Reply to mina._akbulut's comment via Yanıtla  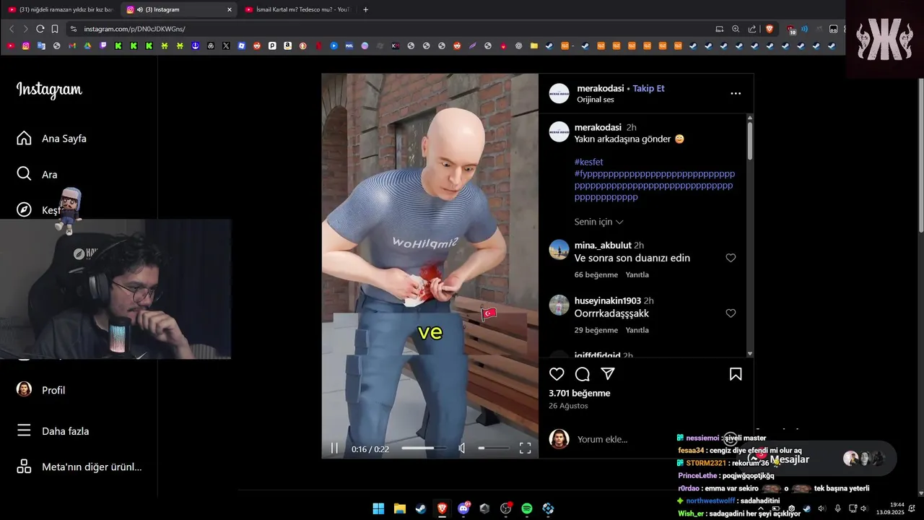tap(637, 274)
